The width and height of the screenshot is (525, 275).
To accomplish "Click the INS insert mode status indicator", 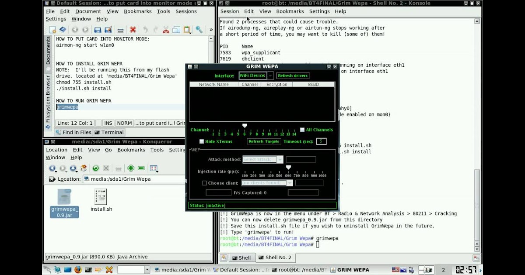I will [108, 123].
